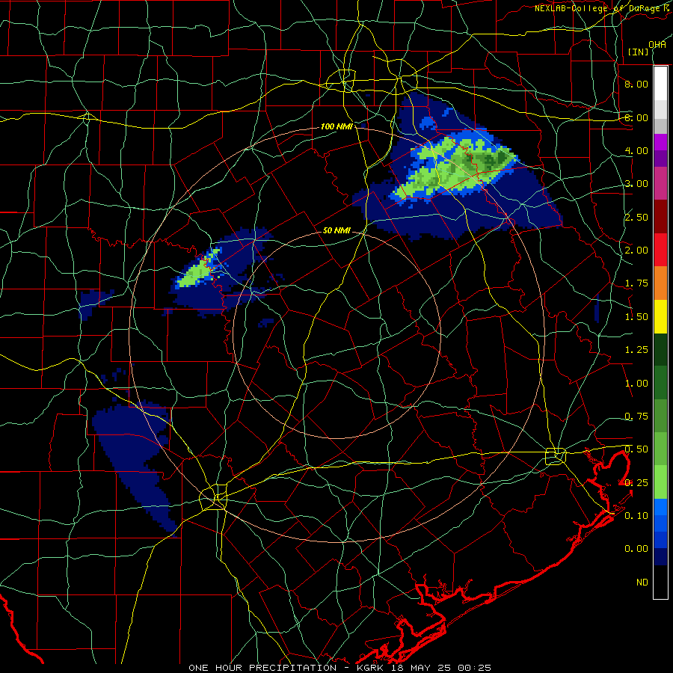Pick the yellow legend swatch
673x673 pixels.
pos(660,316)
